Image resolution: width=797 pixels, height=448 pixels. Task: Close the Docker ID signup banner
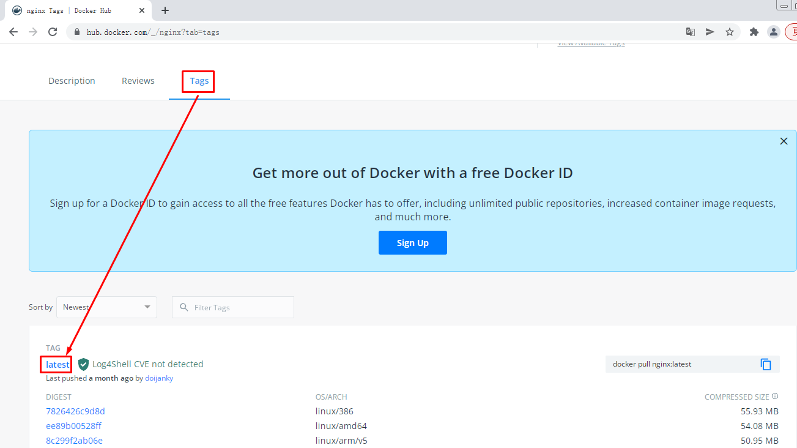click(x=784, y=141)
